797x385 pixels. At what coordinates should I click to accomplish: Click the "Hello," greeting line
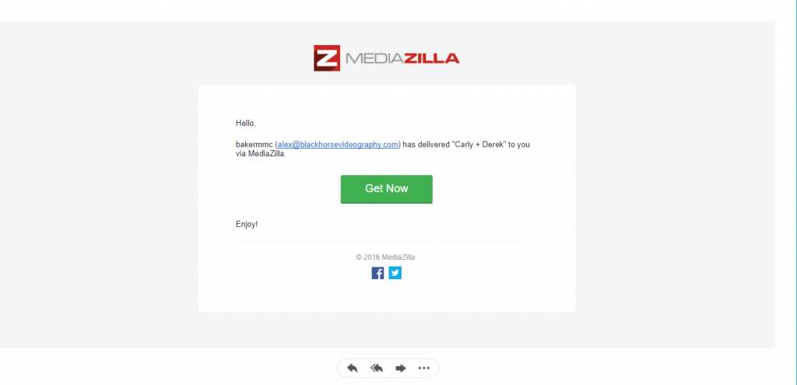point(245,123)
